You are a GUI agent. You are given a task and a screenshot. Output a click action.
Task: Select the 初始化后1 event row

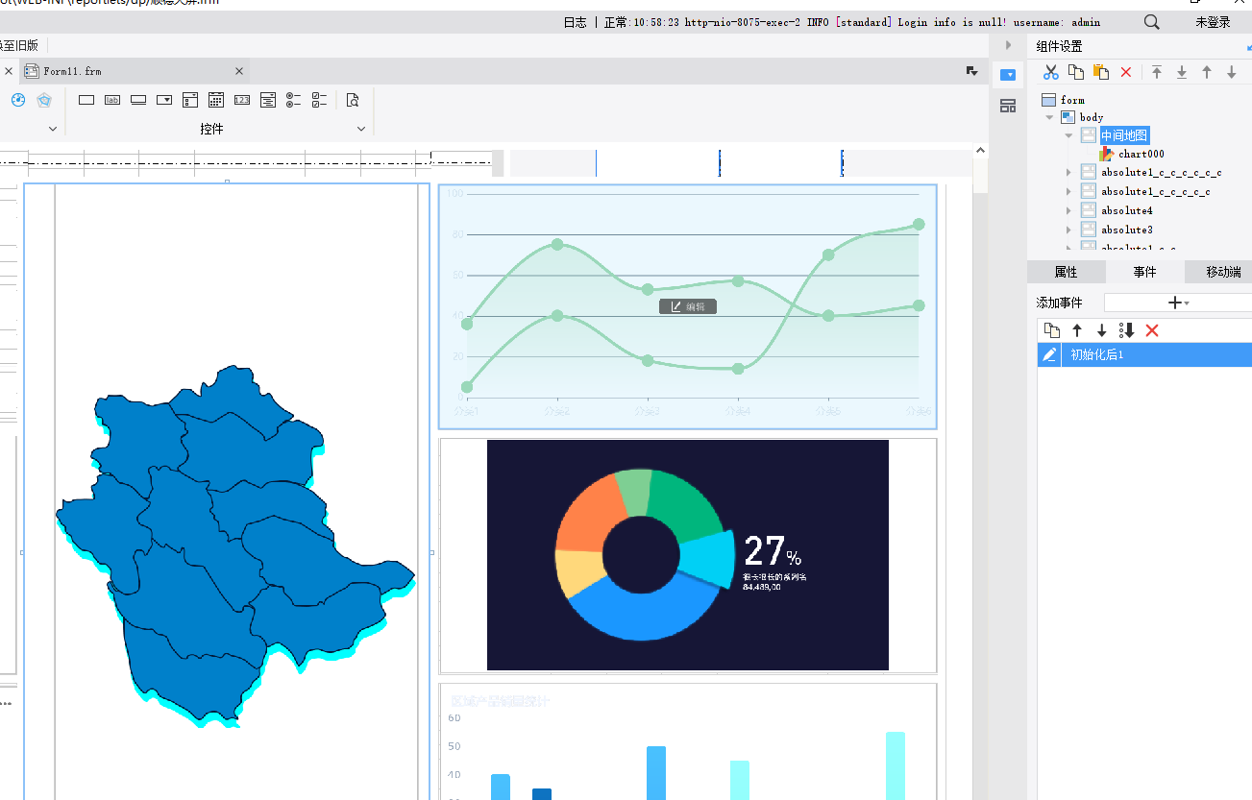[x=1144, y=354]
